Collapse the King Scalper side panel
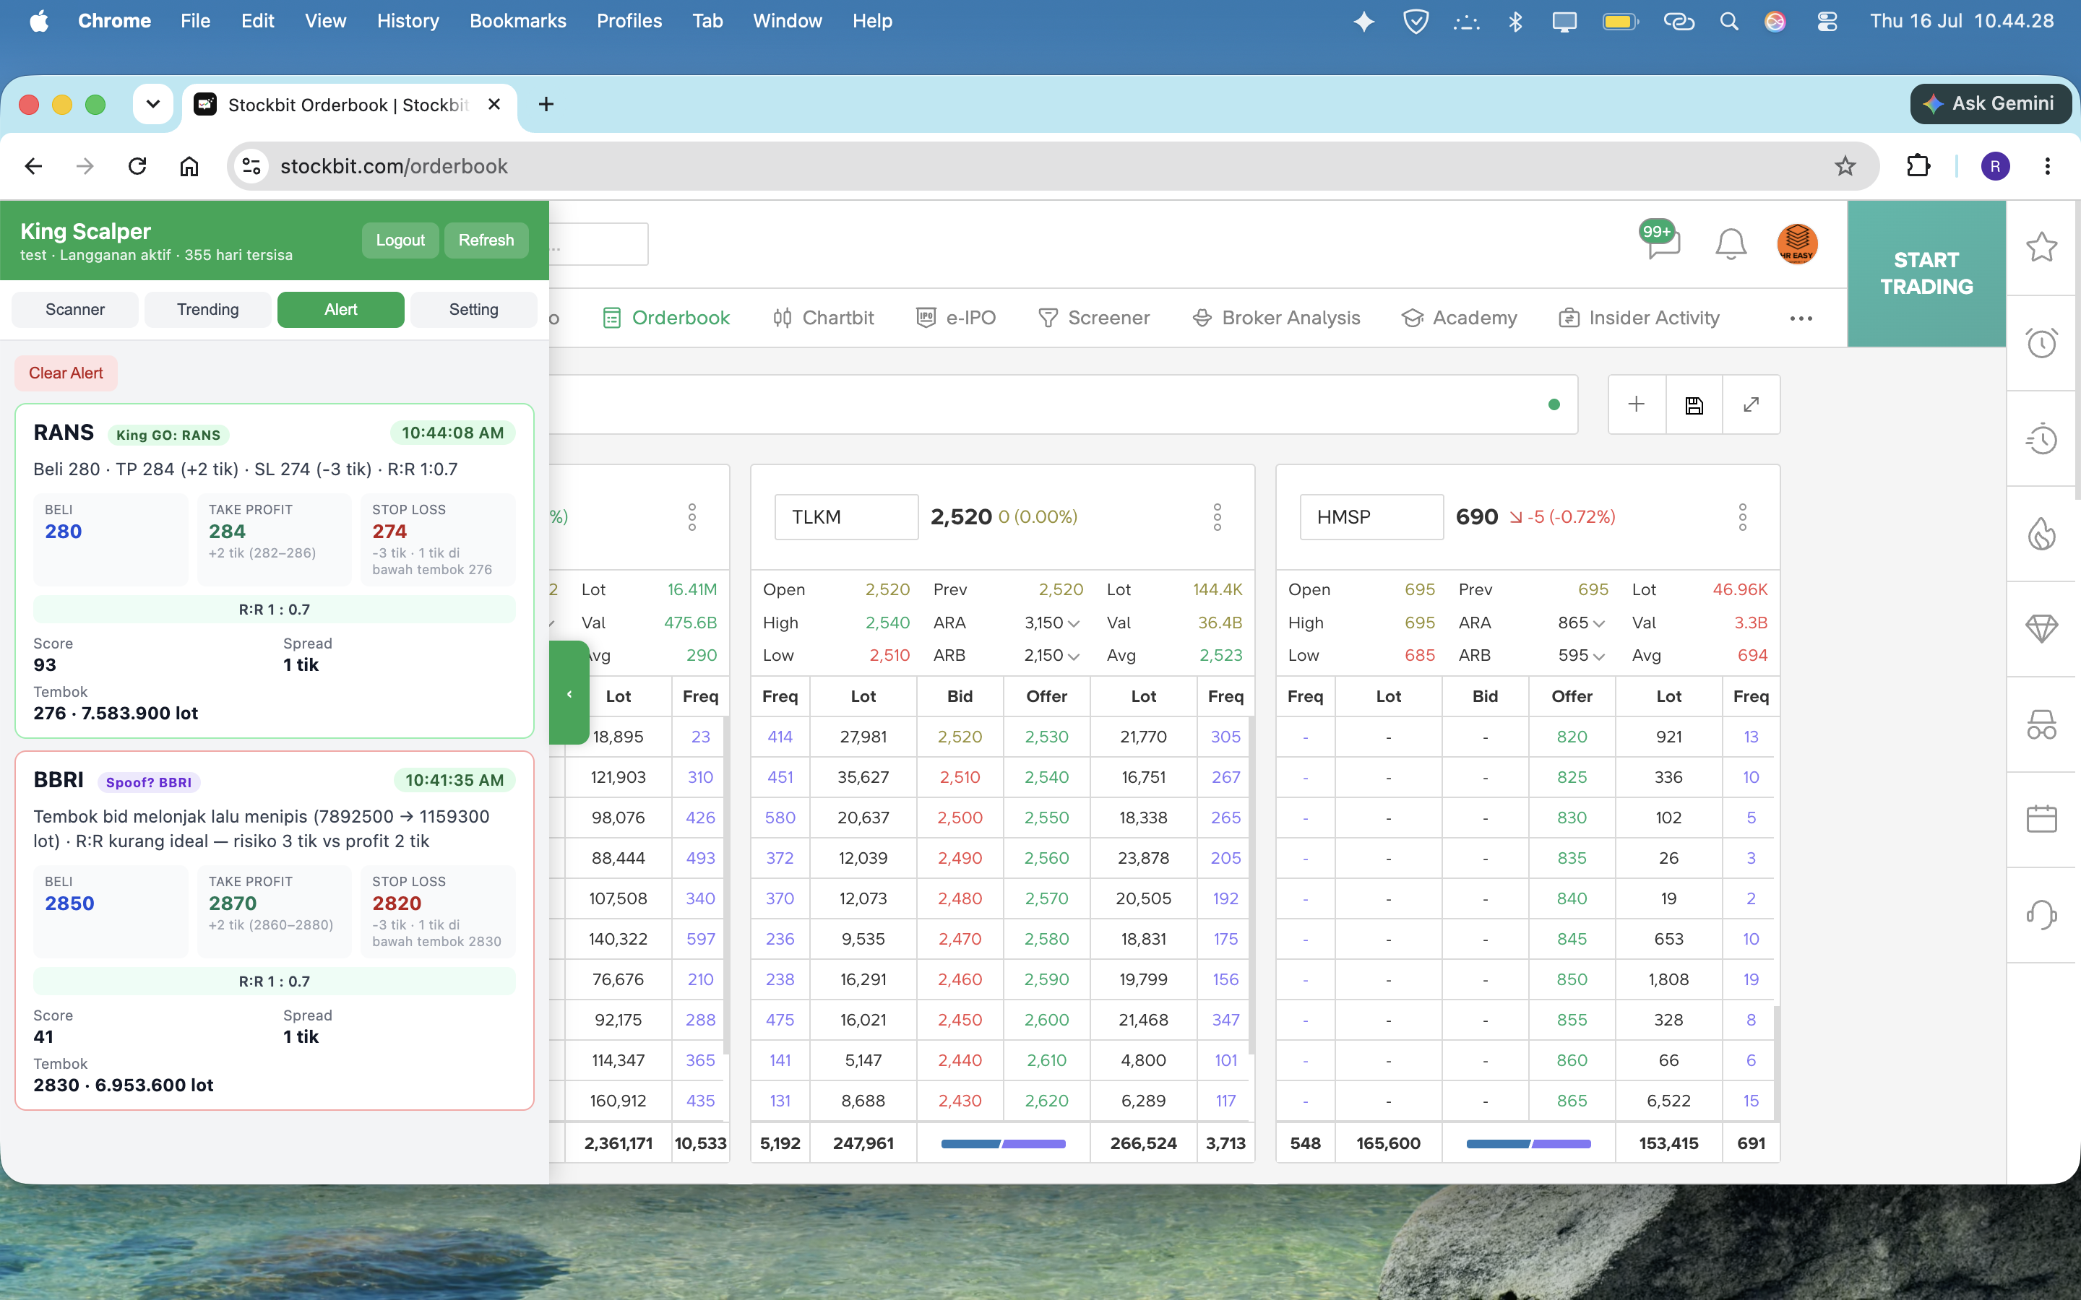This screenshot has height=1300, width=2081. [x=569, y=693]
